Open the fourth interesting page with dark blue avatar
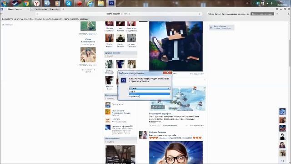The width and height of the screenshot is (291, 164). [x=108, y=128]
